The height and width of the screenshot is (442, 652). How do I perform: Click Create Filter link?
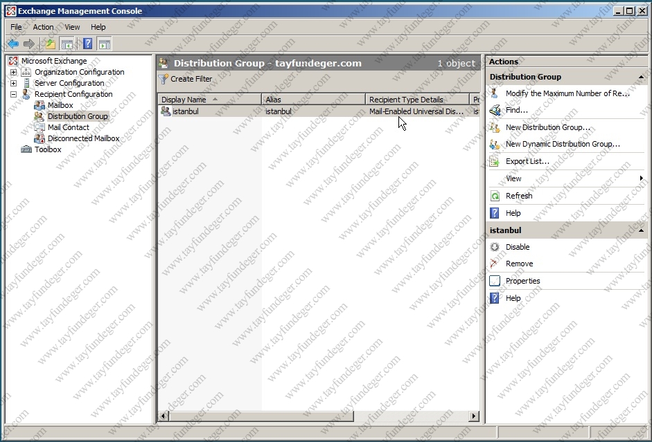pyautogui.click(x=191, y=79)
